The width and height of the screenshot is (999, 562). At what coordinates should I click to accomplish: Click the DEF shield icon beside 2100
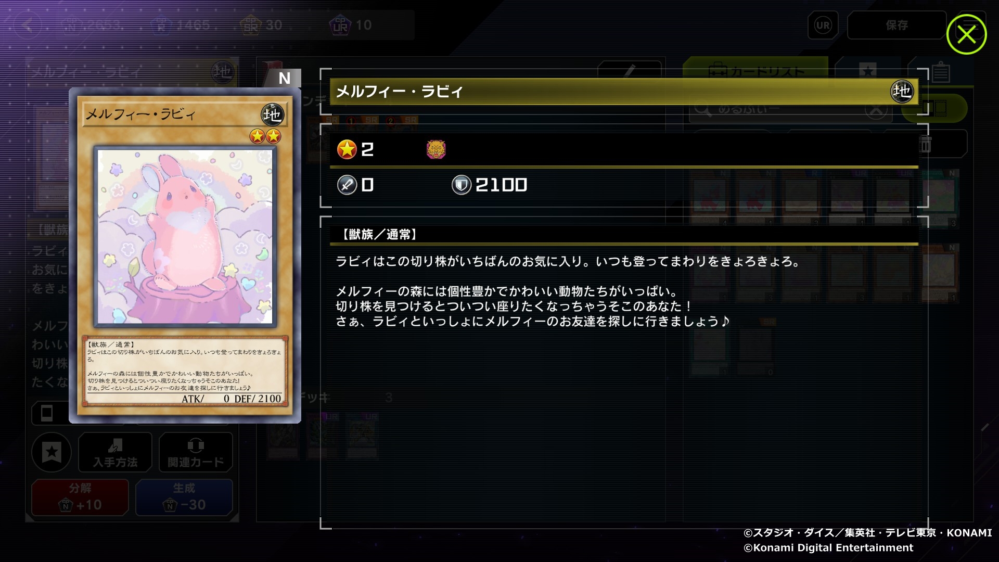(x=461, y=185)
